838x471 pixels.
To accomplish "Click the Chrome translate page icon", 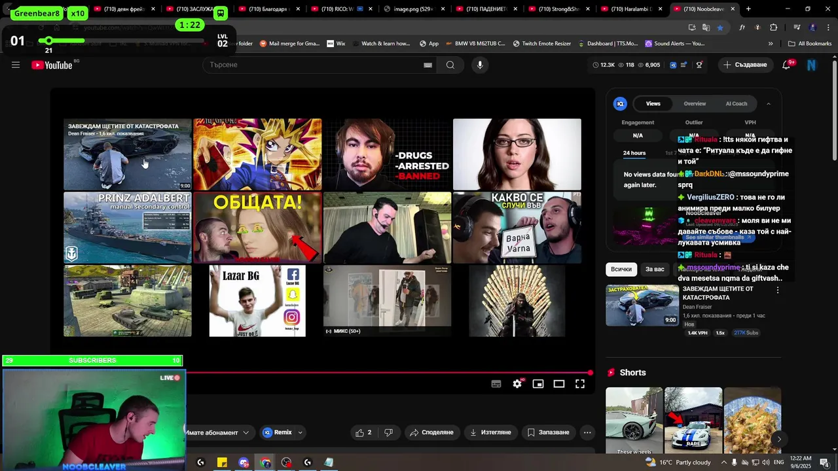I will point(706,27).
